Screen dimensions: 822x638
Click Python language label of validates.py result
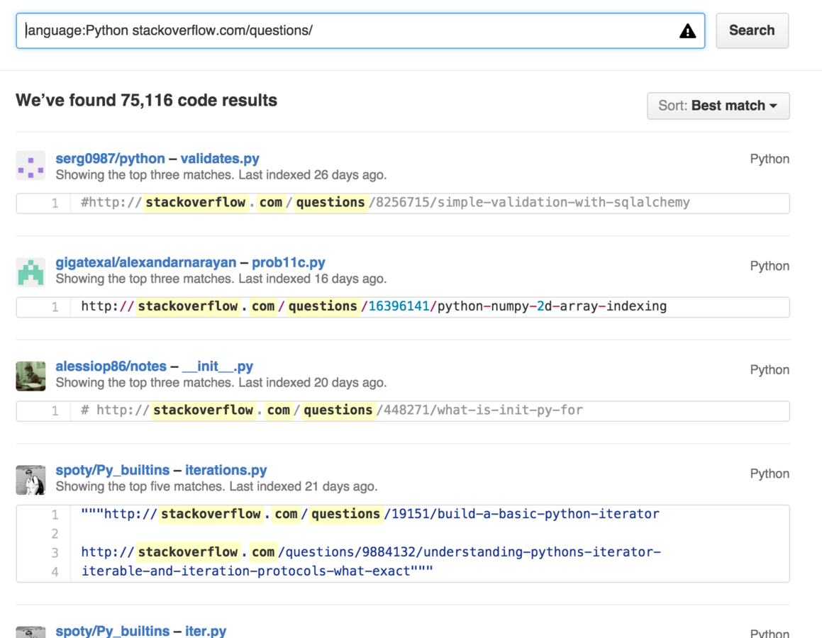(769, 159)
